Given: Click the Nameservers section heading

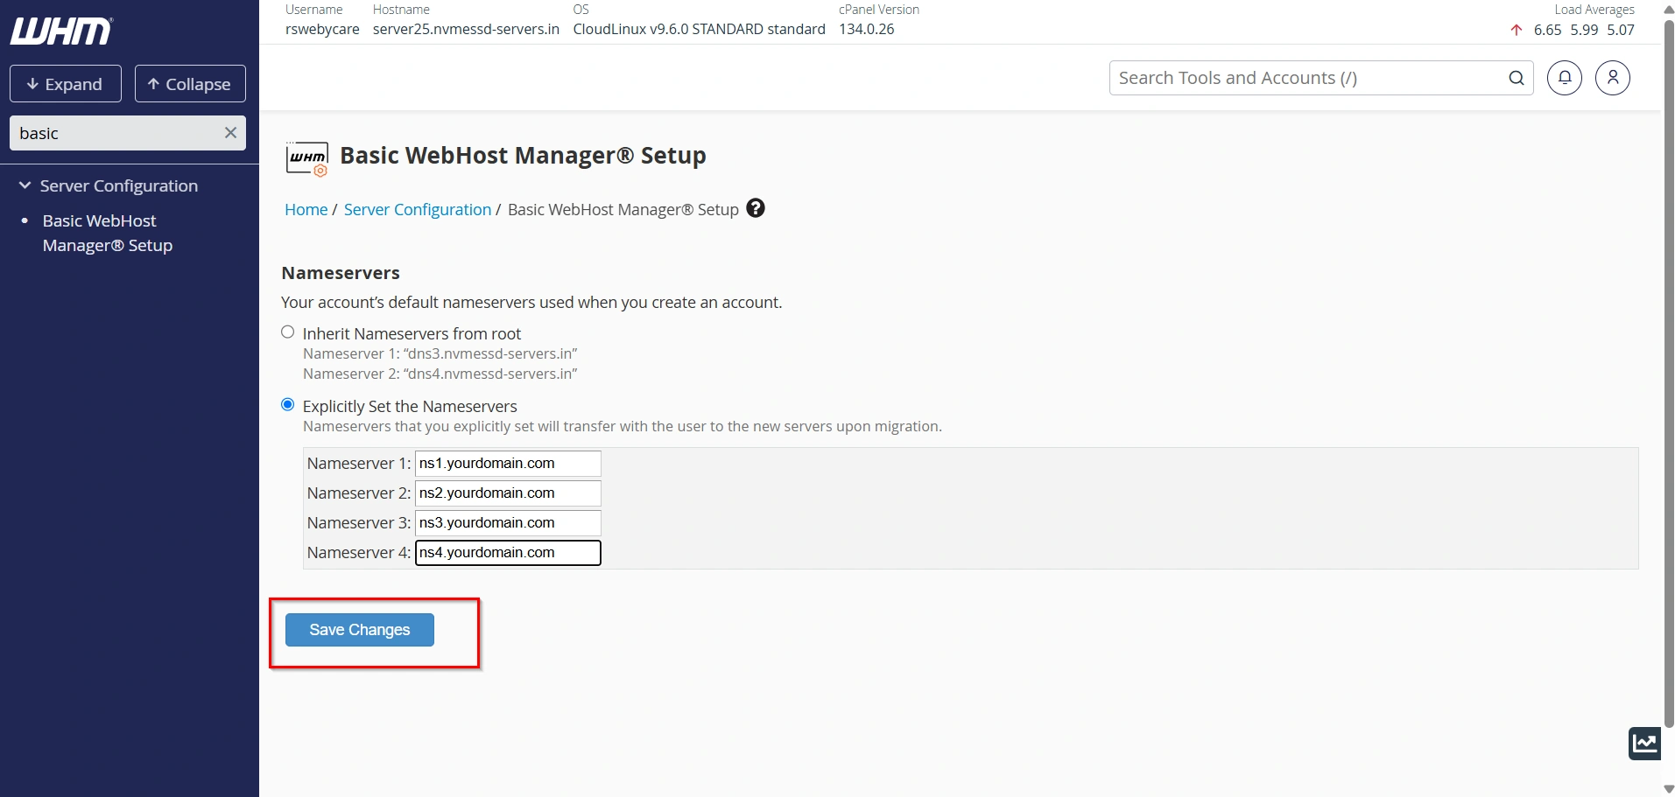Looking at the screenshot, I should [x=341, y=273].
